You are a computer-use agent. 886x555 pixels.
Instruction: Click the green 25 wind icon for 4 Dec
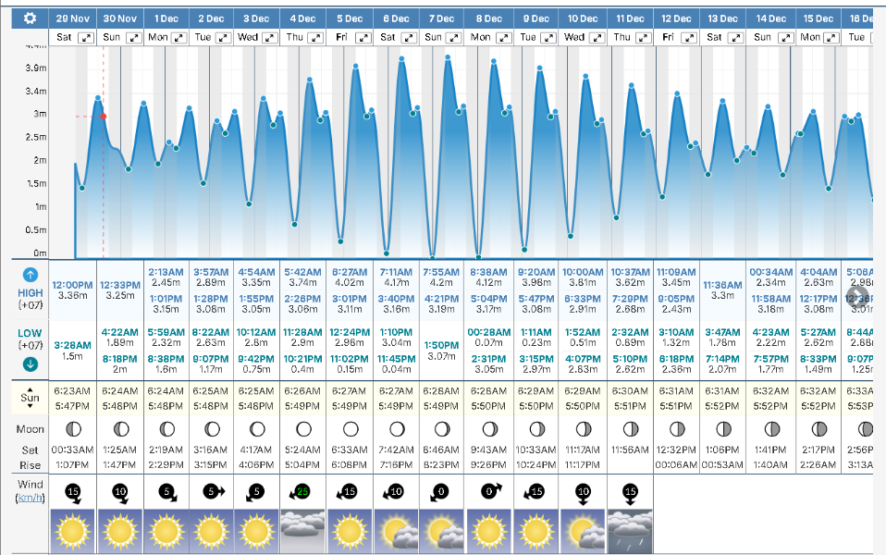[303, 490]
